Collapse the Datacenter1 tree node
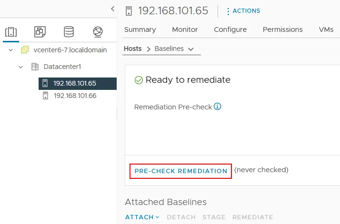Screen dimensions: 340x224 (20, 67)
